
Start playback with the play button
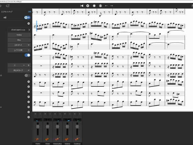88,6
